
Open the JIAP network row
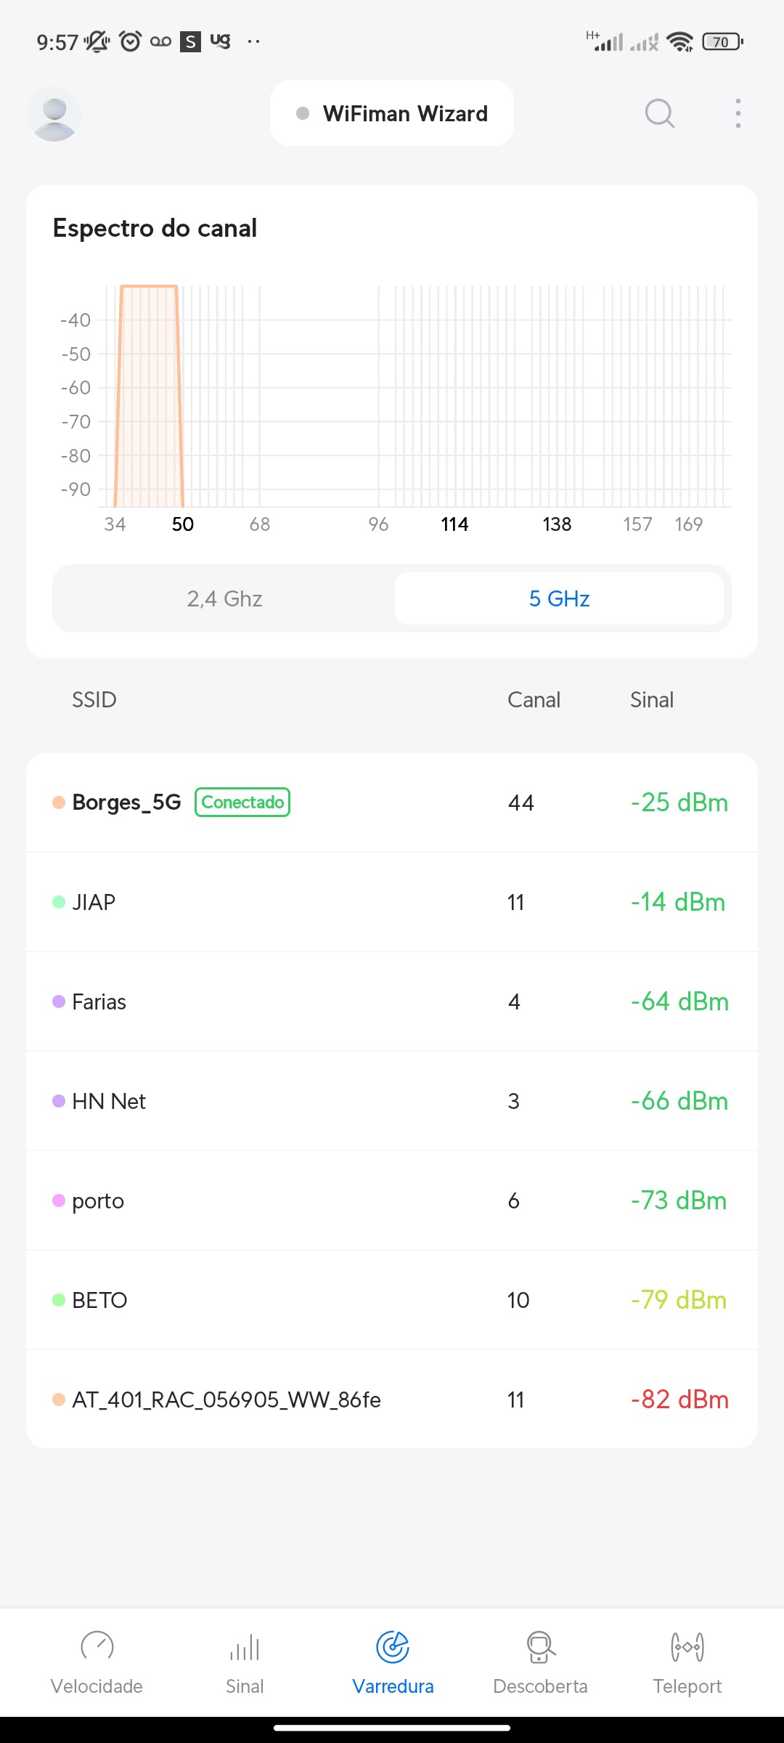point(392,902)
